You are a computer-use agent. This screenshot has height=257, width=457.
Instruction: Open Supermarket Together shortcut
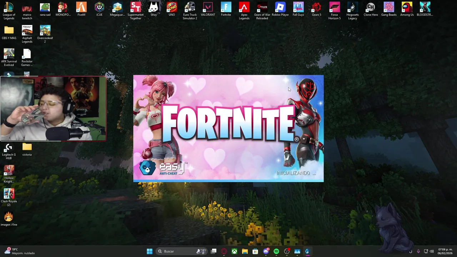tap(135, 11)
